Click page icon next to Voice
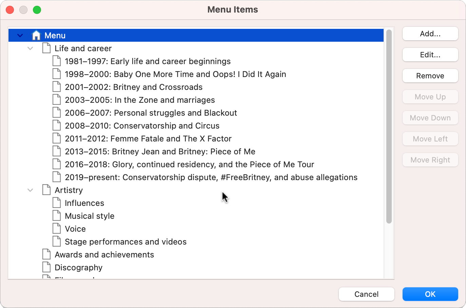Viewport: 466px width, 308px height. (57, 229)
